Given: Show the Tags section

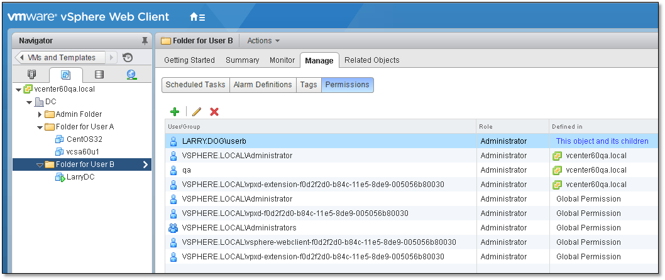Looking at the screenshot, I should tap(309, 85).
